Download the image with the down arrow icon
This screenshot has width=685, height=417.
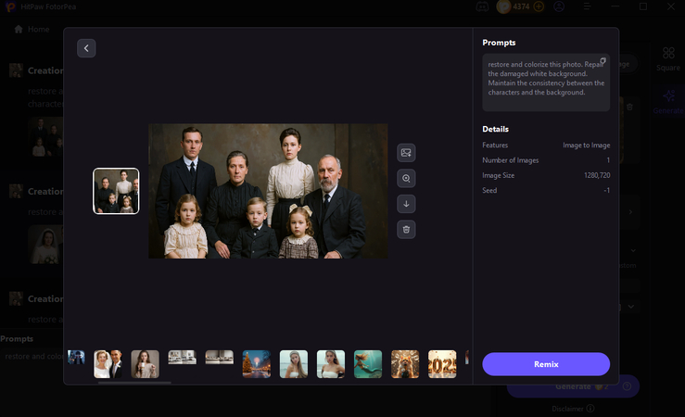pyautogui.click(x=406, y=204)
